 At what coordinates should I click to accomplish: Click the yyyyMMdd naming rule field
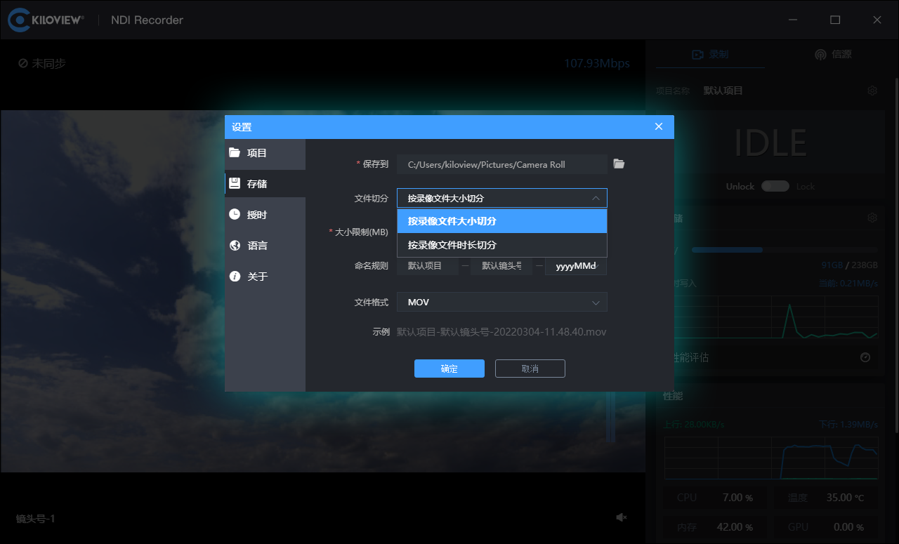point(576,266)
